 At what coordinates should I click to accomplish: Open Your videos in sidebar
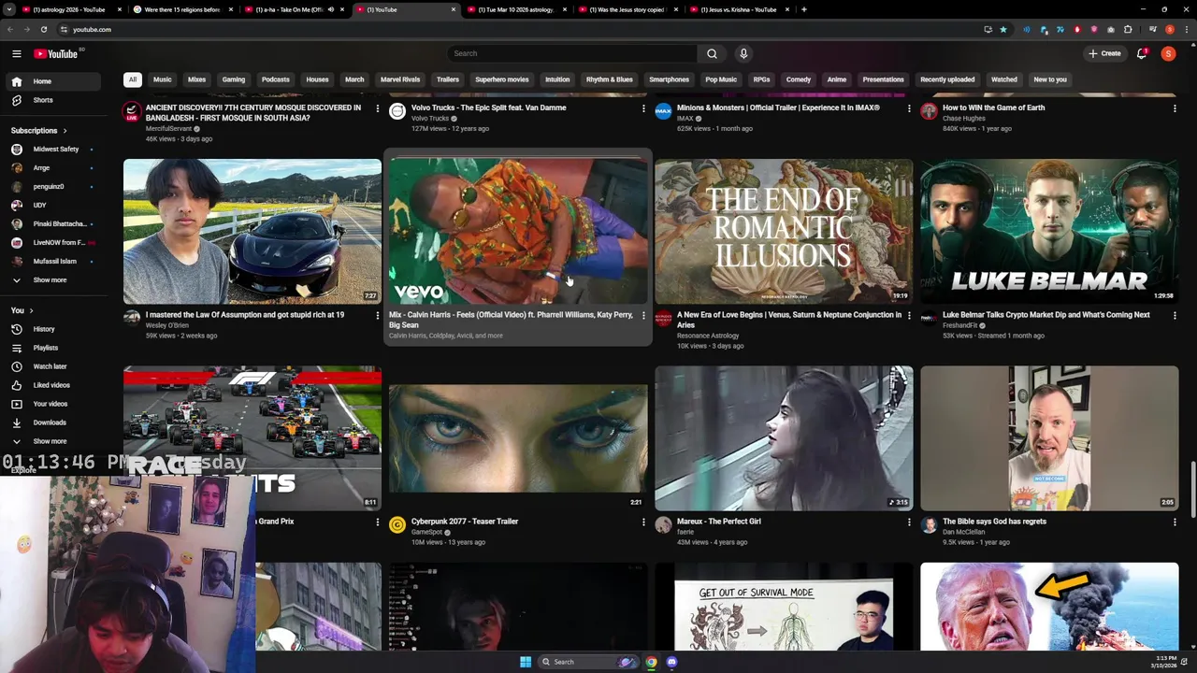(x=50, y=404)
